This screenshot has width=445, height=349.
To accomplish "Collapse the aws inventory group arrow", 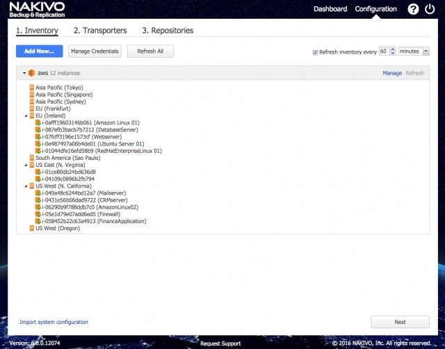I will tap(24, 73).
